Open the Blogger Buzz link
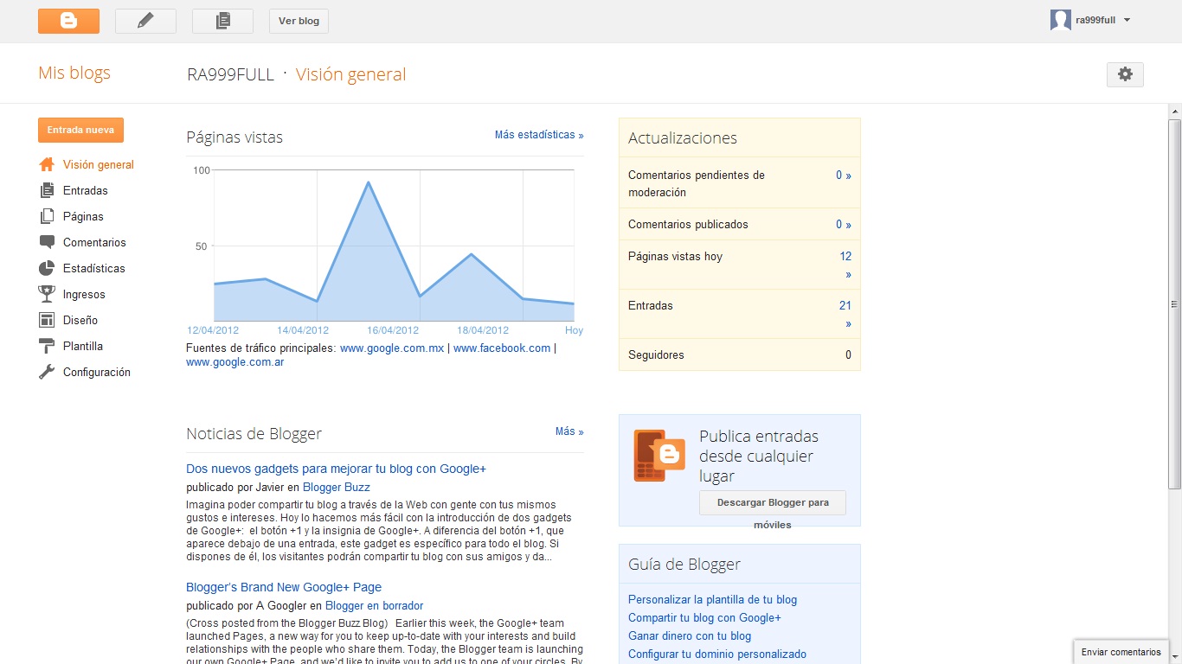Viewport: 1182px width, 664px height. coord(337,488)
